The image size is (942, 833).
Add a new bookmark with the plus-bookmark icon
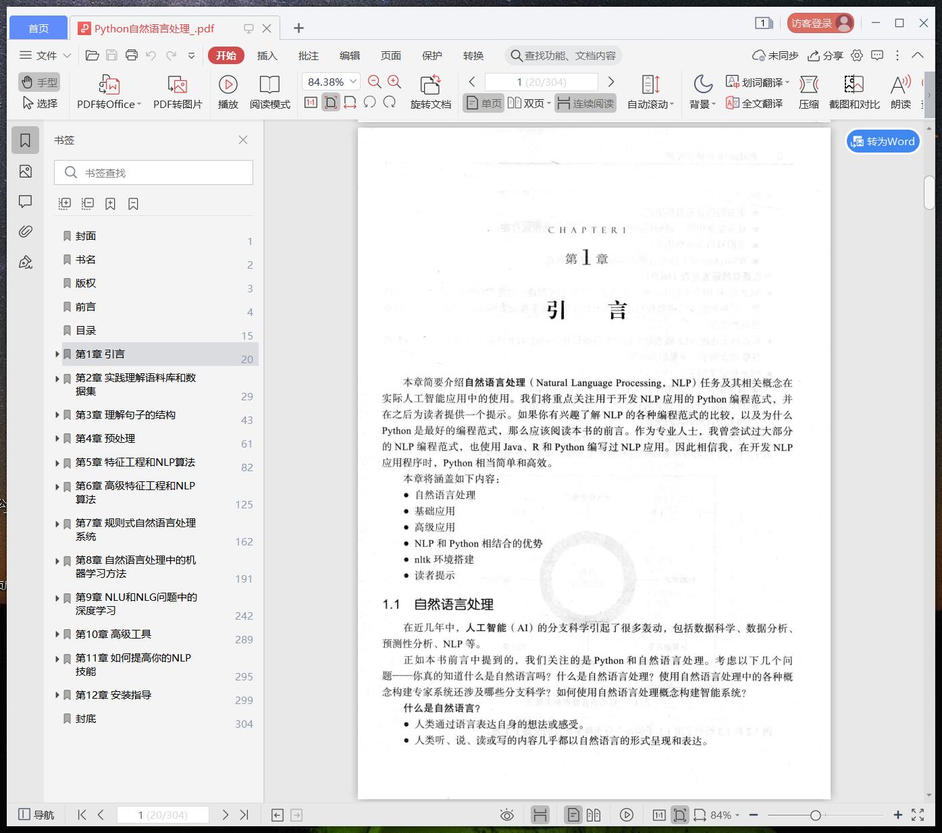[x=111, y=203]
